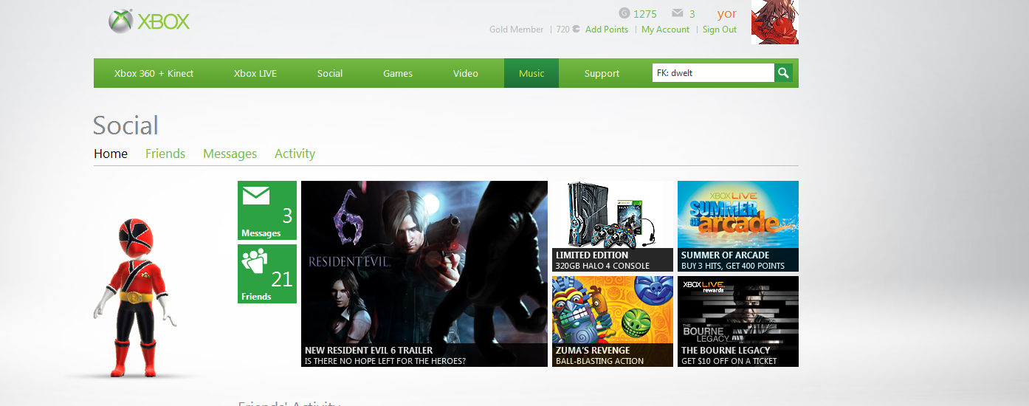Click the 3 messages count in header
The height and width of the screenshot is (406, 1029).
tap(692, 13)
